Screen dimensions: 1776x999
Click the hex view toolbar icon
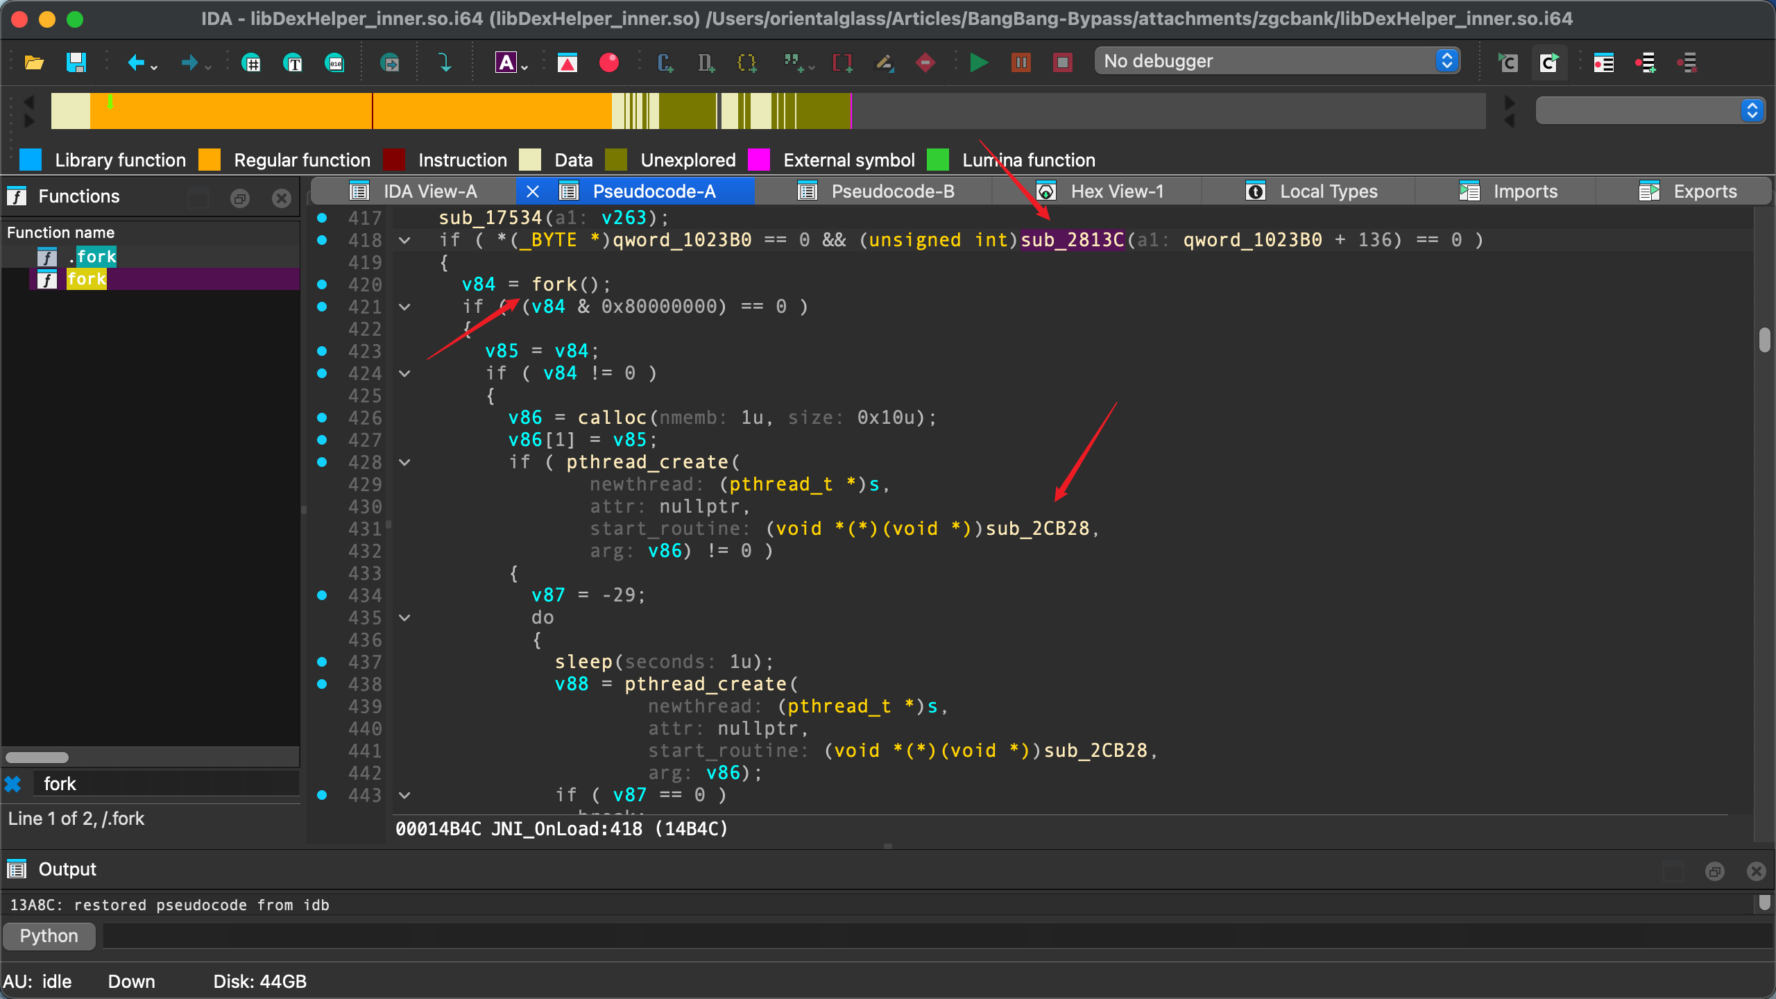[x=252, y=63]
